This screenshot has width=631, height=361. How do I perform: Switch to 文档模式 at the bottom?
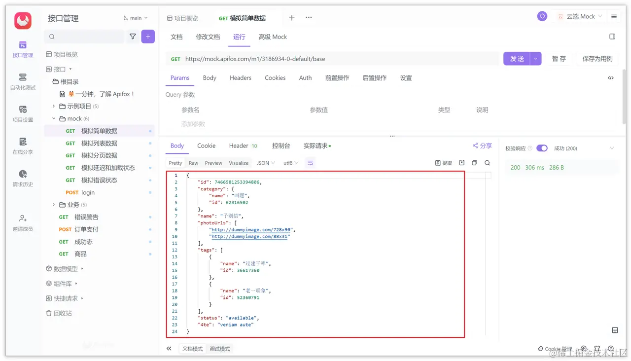[192, 349]
